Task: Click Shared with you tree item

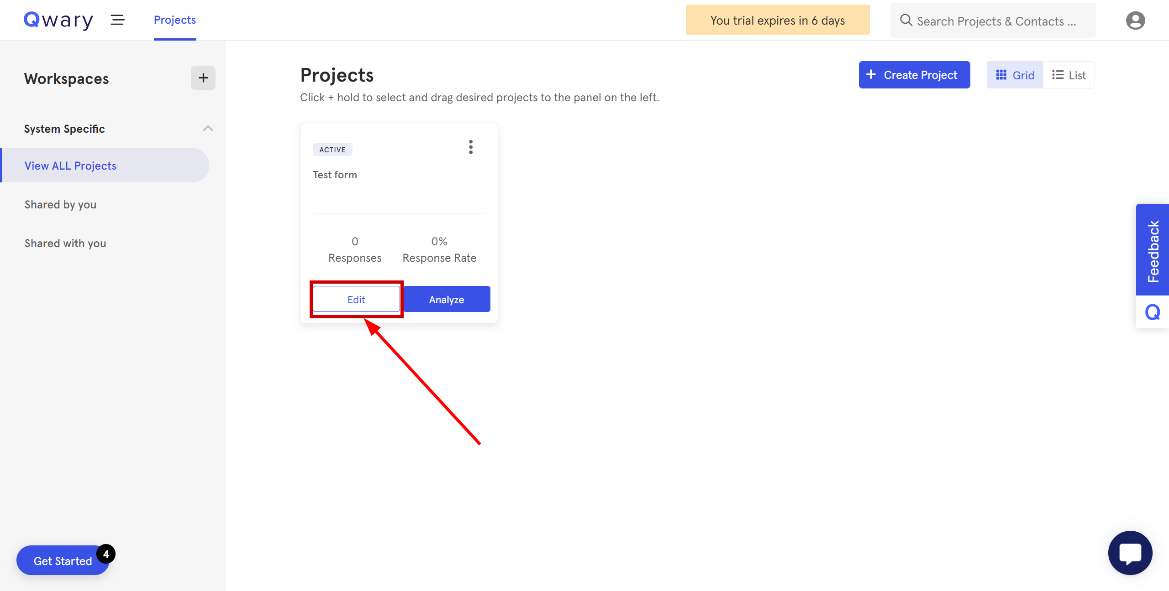Action: [65, 243]
